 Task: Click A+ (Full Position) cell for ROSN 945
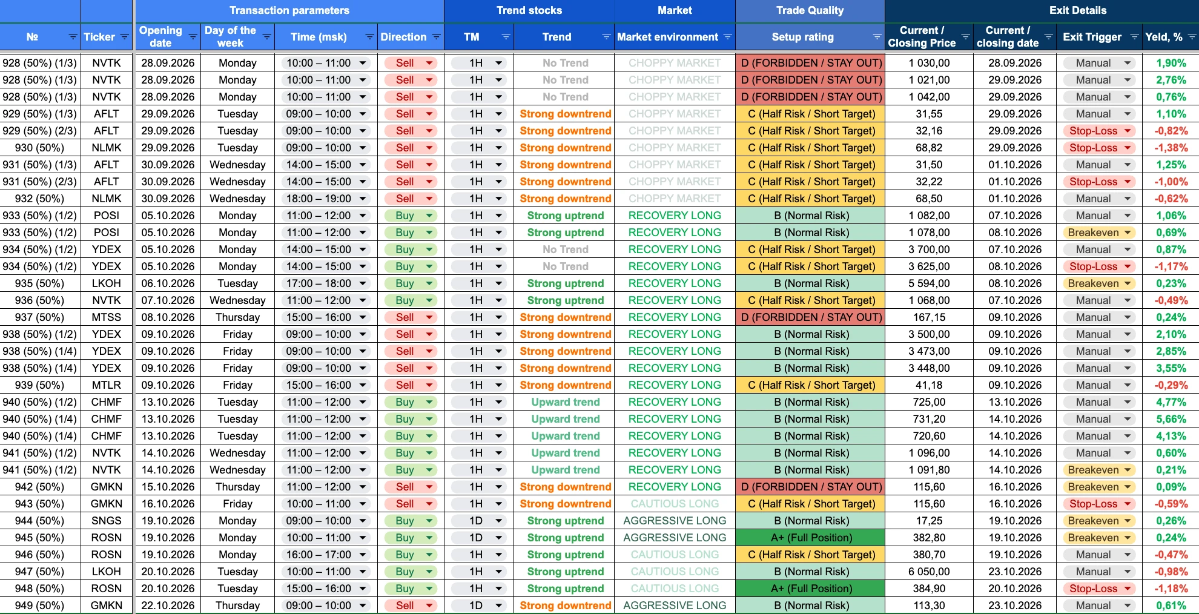810,538
